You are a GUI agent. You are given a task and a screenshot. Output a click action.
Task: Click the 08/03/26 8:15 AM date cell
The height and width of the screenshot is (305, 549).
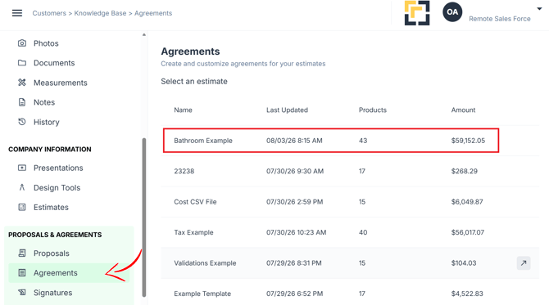point(294,141)
